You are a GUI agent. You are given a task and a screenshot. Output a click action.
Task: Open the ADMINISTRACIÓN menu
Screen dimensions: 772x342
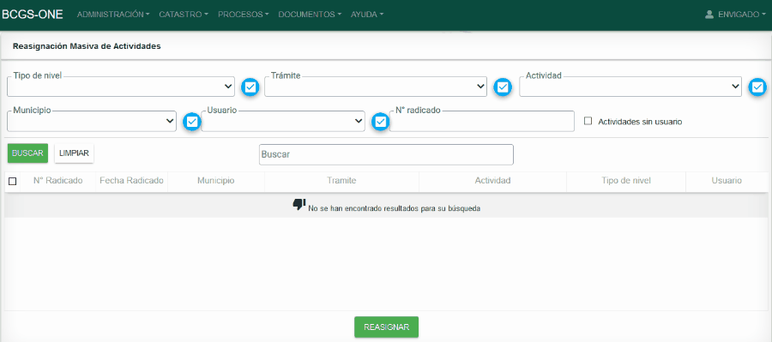113,15
